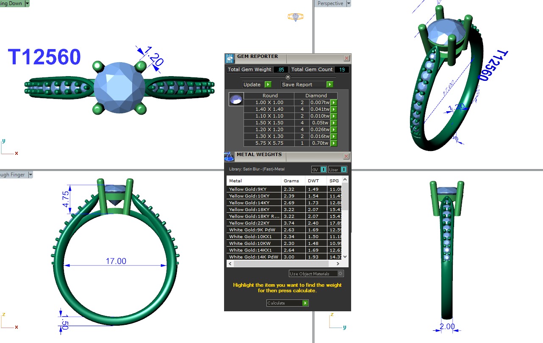Click the round diamond gem thumbnail
The height and width of the screenshot is (343, 543).
(236, 99)
